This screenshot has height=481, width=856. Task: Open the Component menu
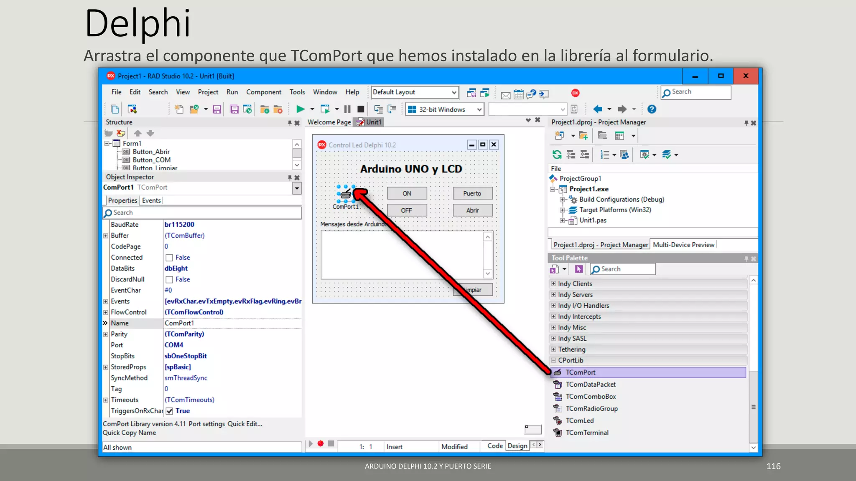click(x=264, y=92)
